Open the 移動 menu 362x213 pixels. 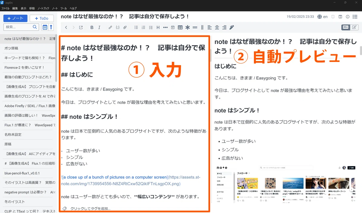tap(32, 8)
